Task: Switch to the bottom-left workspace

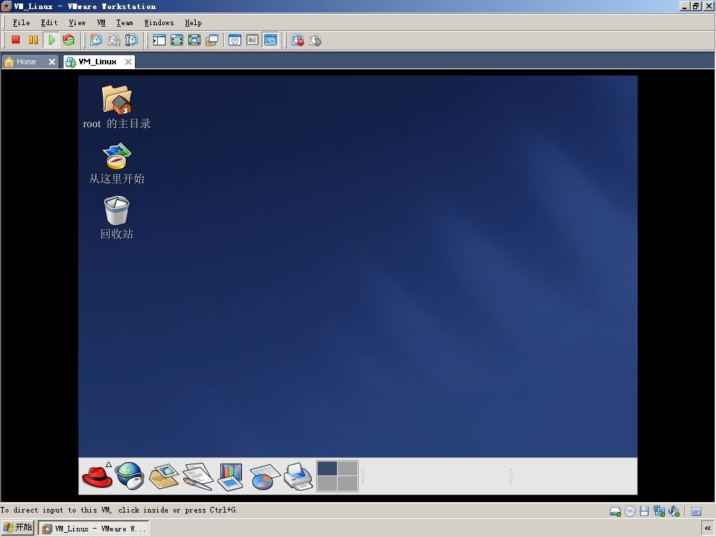Action: point(327,484)
